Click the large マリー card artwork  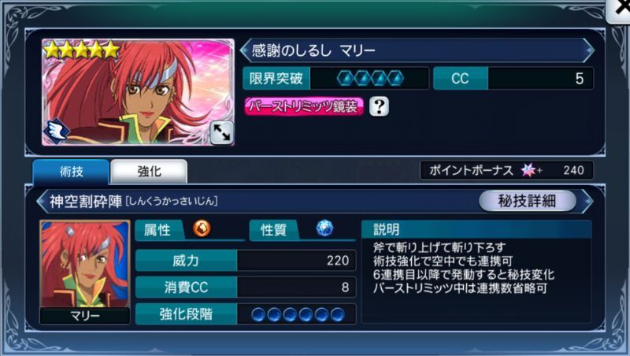(139, 92)
